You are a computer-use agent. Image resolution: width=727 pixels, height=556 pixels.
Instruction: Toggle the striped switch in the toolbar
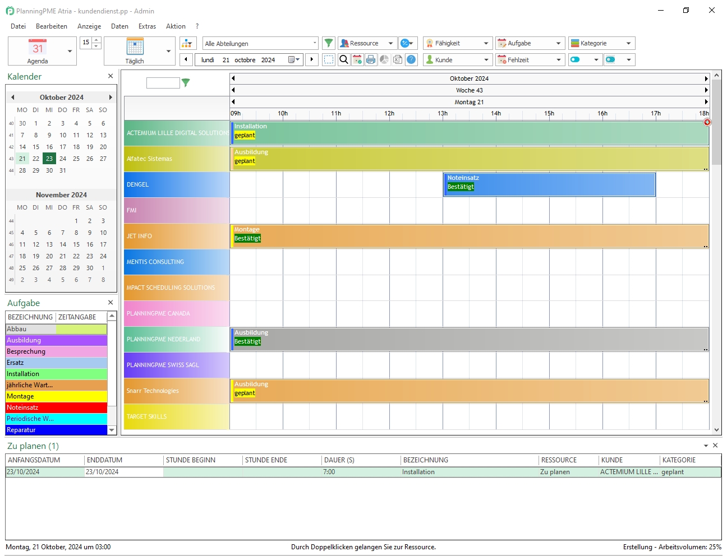tap(611, 59)
